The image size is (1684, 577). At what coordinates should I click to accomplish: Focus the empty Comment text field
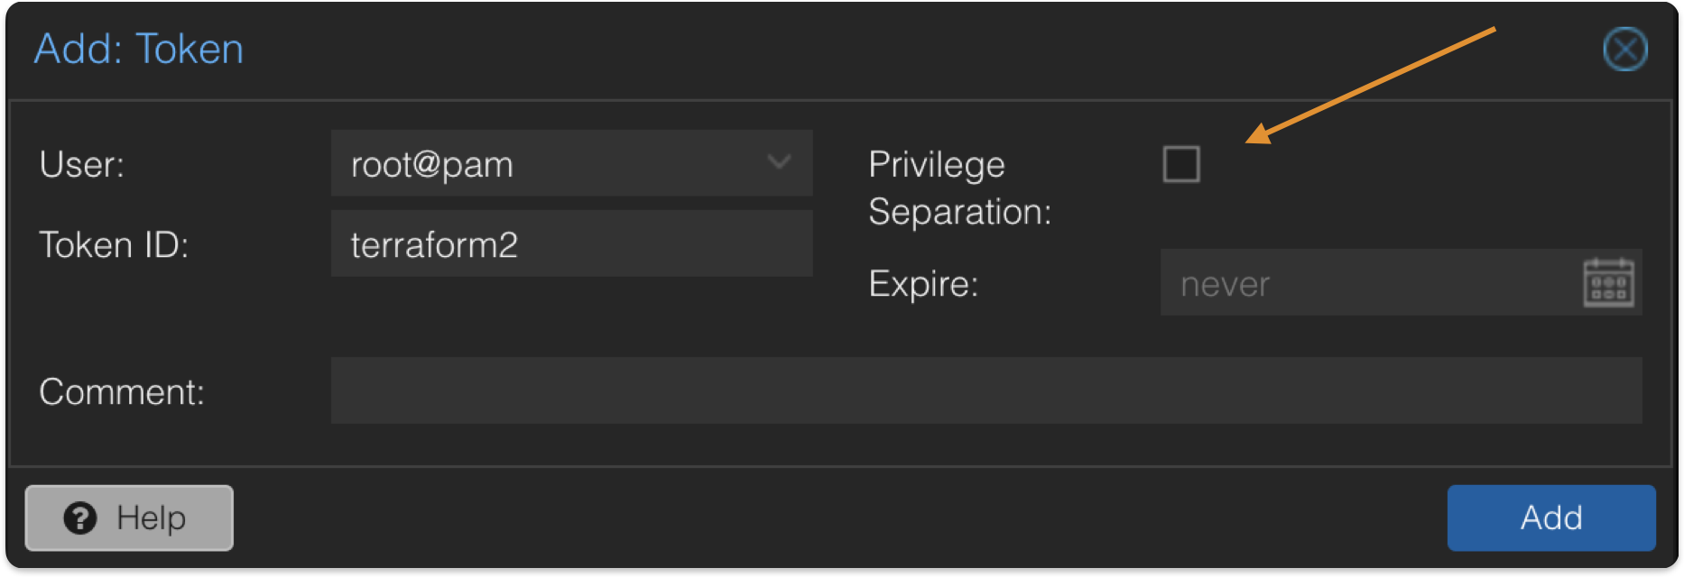985,390
